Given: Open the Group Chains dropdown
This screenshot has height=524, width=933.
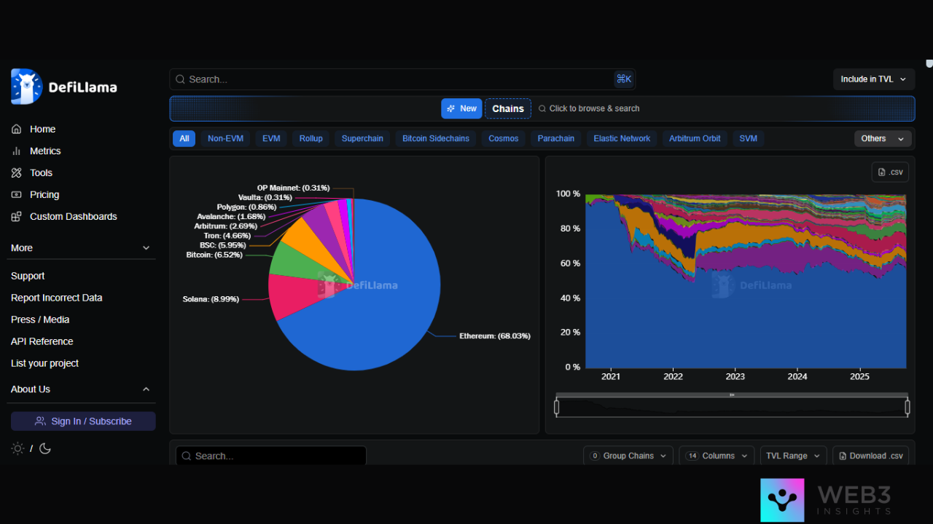Looking at the screenshot, I should coord(628,456).
